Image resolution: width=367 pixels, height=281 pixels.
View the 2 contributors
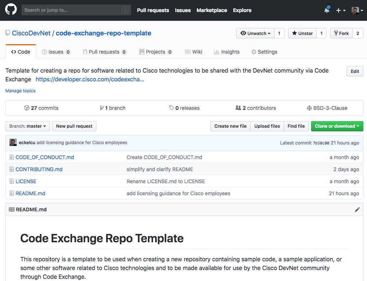(256, 108)
